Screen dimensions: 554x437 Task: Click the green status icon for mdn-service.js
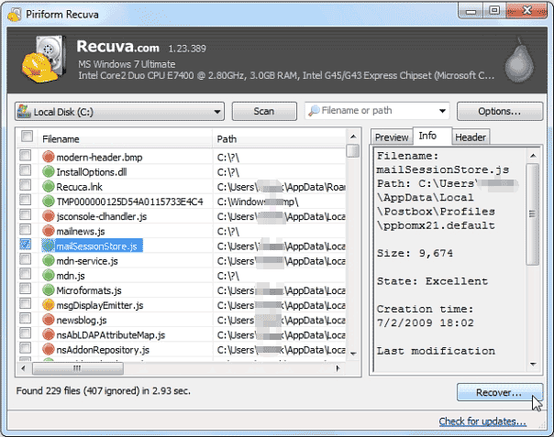tap(48, 260)
